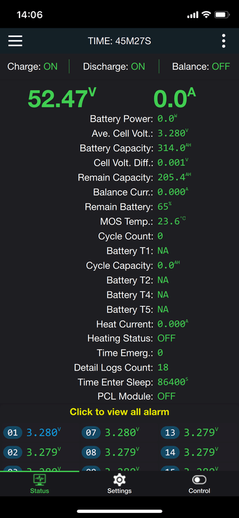Tap cell 13 number badge

(x=170, y=433)
